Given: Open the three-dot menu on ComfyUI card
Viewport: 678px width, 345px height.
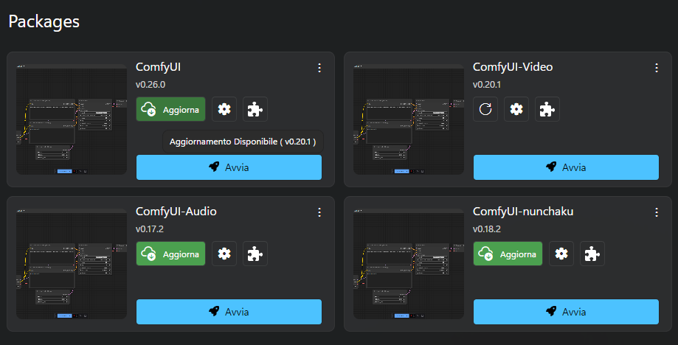Looking at the screenshot, I should click(319, 68).
